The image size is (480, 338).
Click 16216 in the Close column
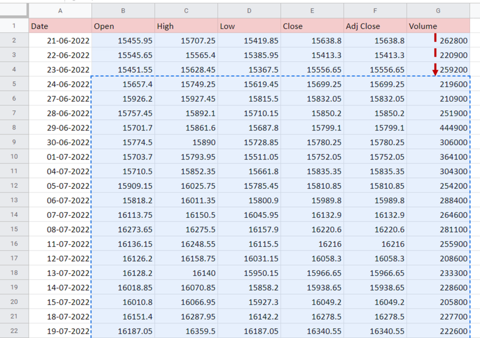[312, 244]
